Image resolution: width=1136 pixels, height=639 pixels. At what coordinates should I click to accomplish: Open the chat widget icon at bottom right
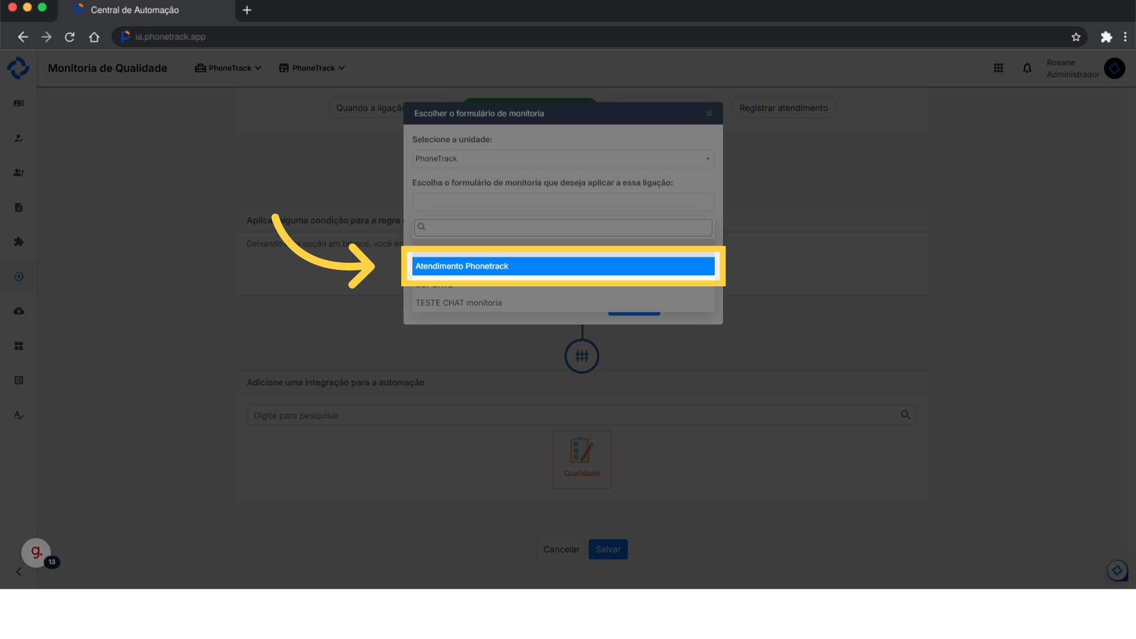[1118, 571]
